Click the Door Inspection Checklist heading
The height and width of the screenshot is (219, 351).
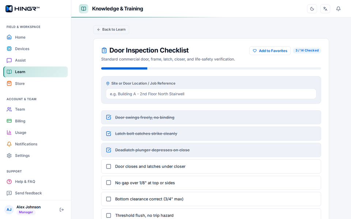[x=149, y=50]
